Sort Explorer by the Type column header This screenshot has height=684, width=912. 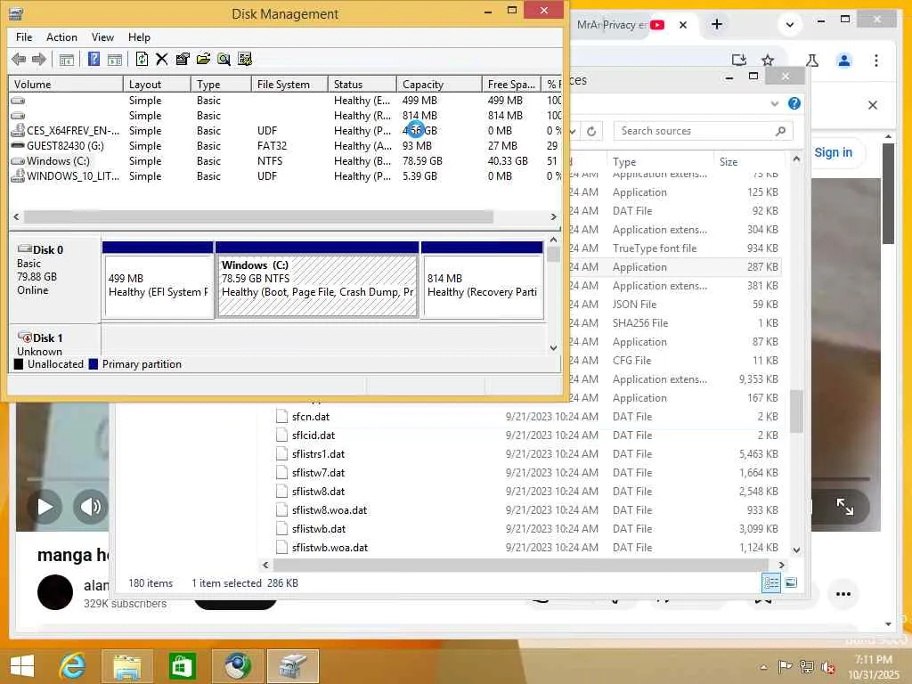pyautogui.click(x=660, y=162)
